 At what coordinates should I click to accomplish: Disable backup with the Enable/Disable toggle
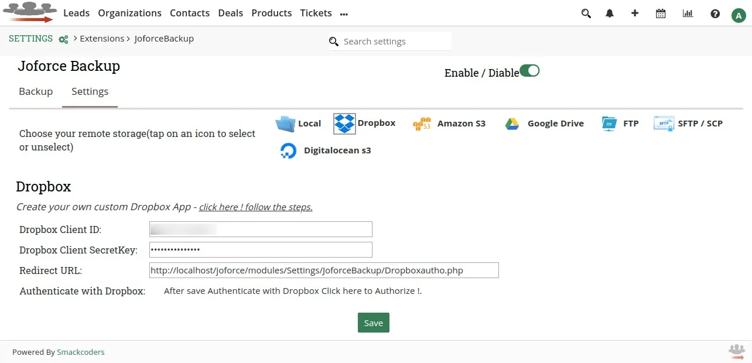[529, 70]
